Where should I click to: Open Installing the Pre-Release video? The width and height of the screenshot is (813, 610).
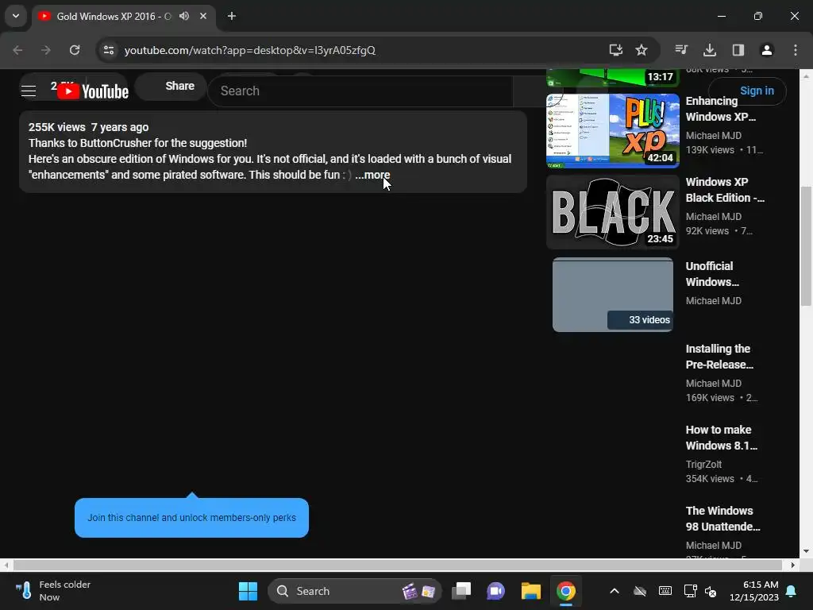coord(719,357)
